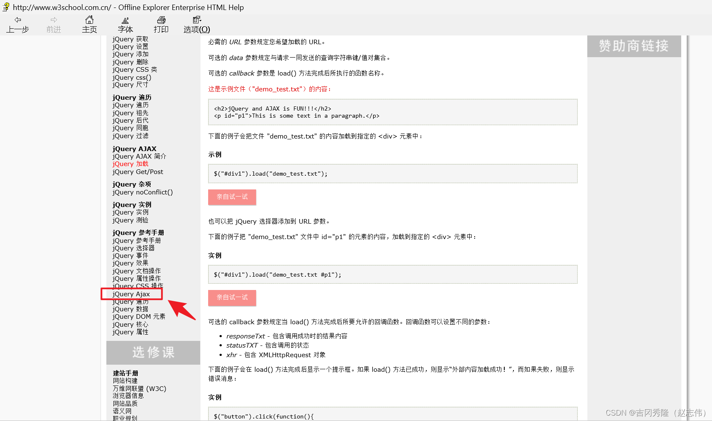Open jQuery 属性操作 reference link
Image resolution: width=712 pixels, height=421 pixels.
[x=136, y=279]
